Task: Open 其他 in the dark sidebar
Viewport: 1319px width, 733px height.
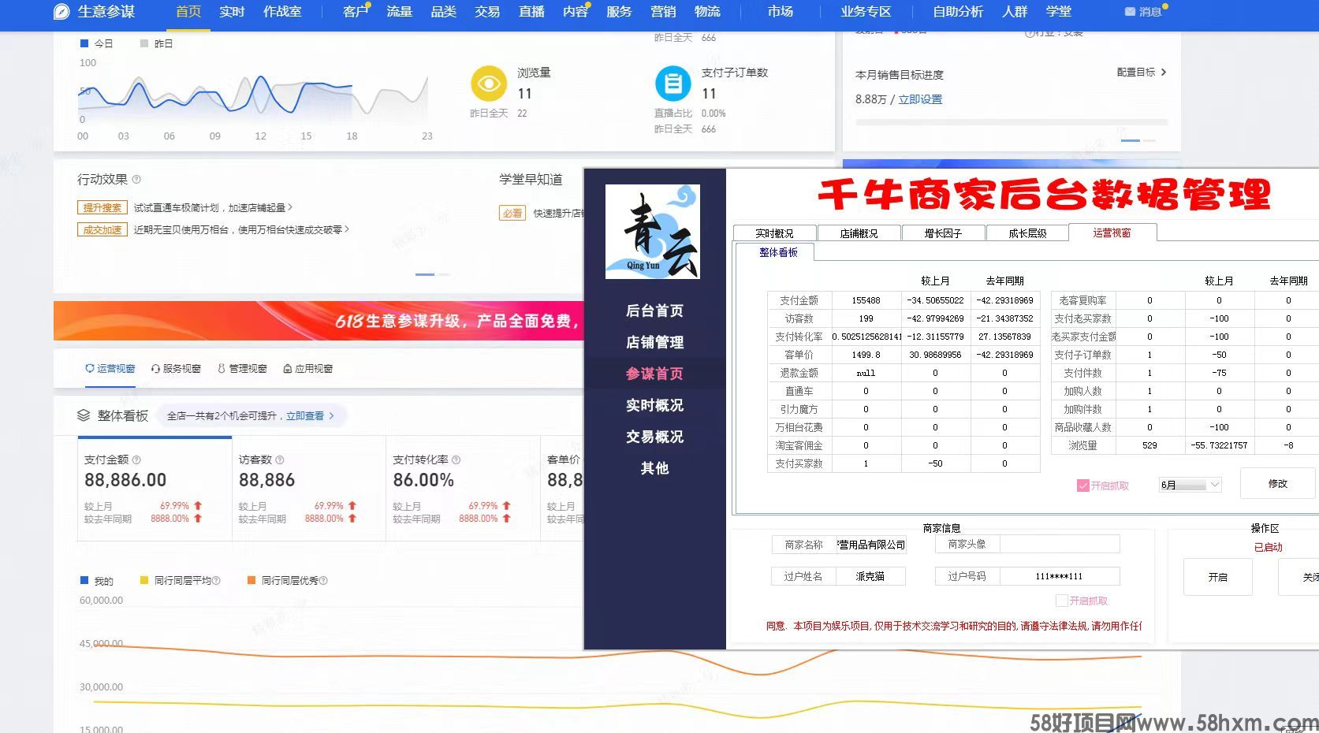Action: [654, 468]
